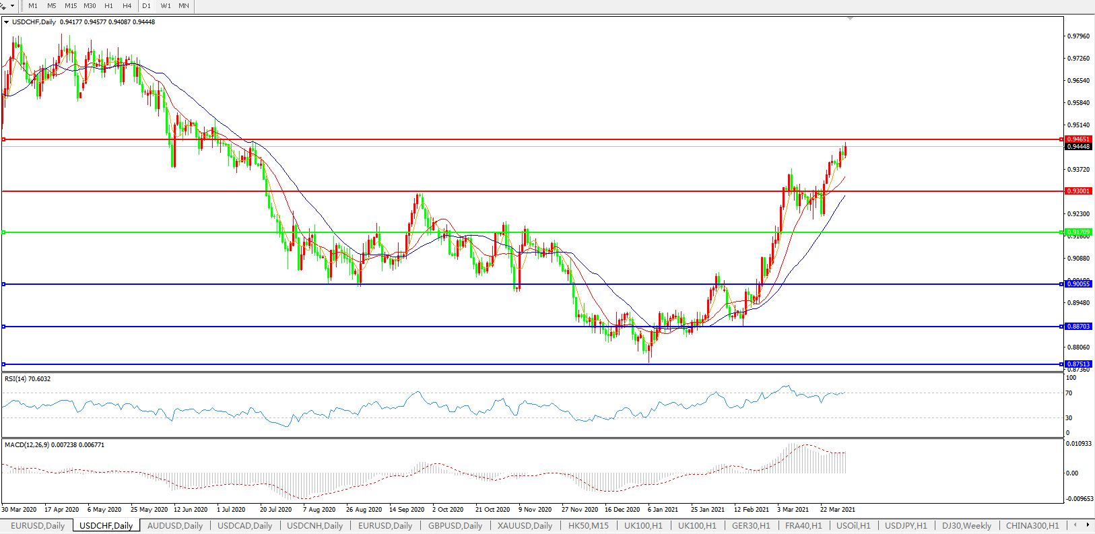Toggle the D1 daily timeframe
The image size is (1095, 534).
(x=146, y=5)
